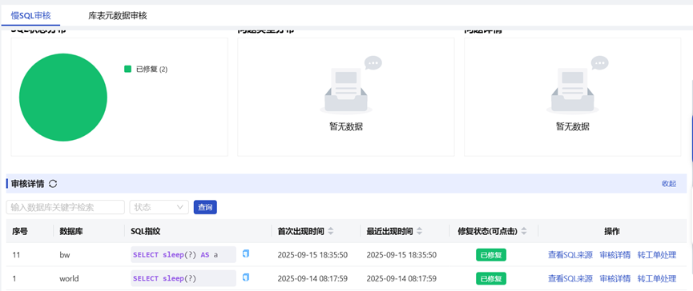Open 查看SQL来源 for bw row
The image size is (693, 291).
click(x=570, y=255)
